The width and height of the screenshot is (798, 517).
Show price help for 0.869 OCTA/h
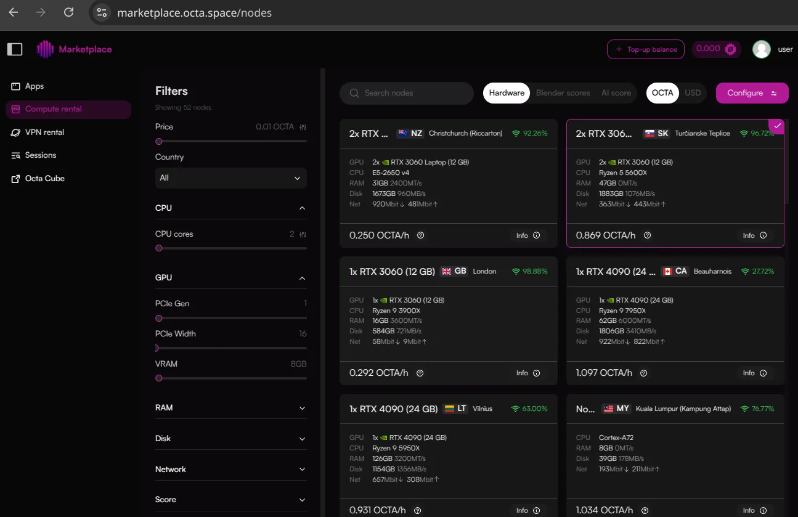(647, 235)
